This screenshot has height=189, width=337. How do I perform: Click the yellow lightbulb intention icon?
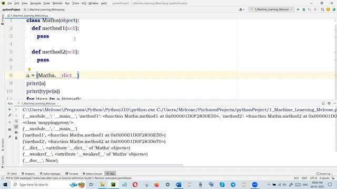tap(29, 70)
